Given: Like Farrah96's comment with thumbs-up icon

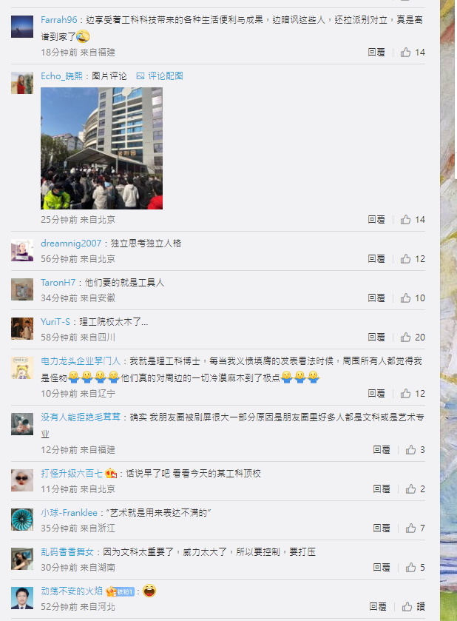Looking at the screenshot, I should (413, 53).
